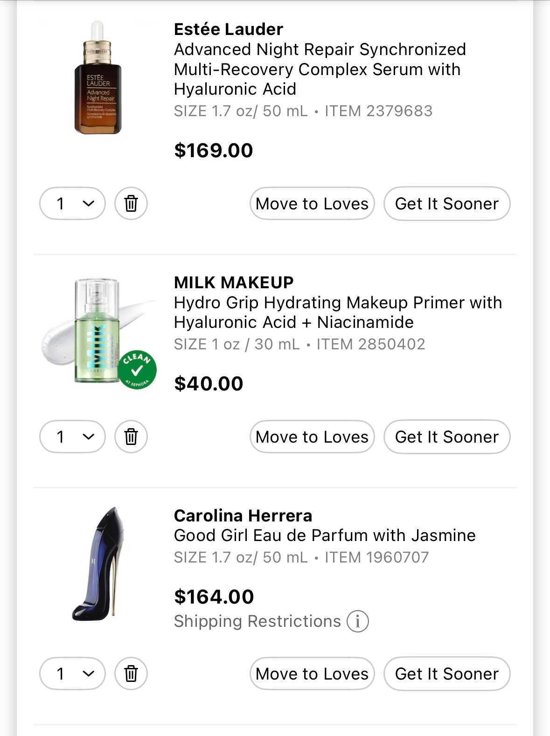Click the Carolina Herrera brand name
This screenshot has height=736, width=550.
243,515
